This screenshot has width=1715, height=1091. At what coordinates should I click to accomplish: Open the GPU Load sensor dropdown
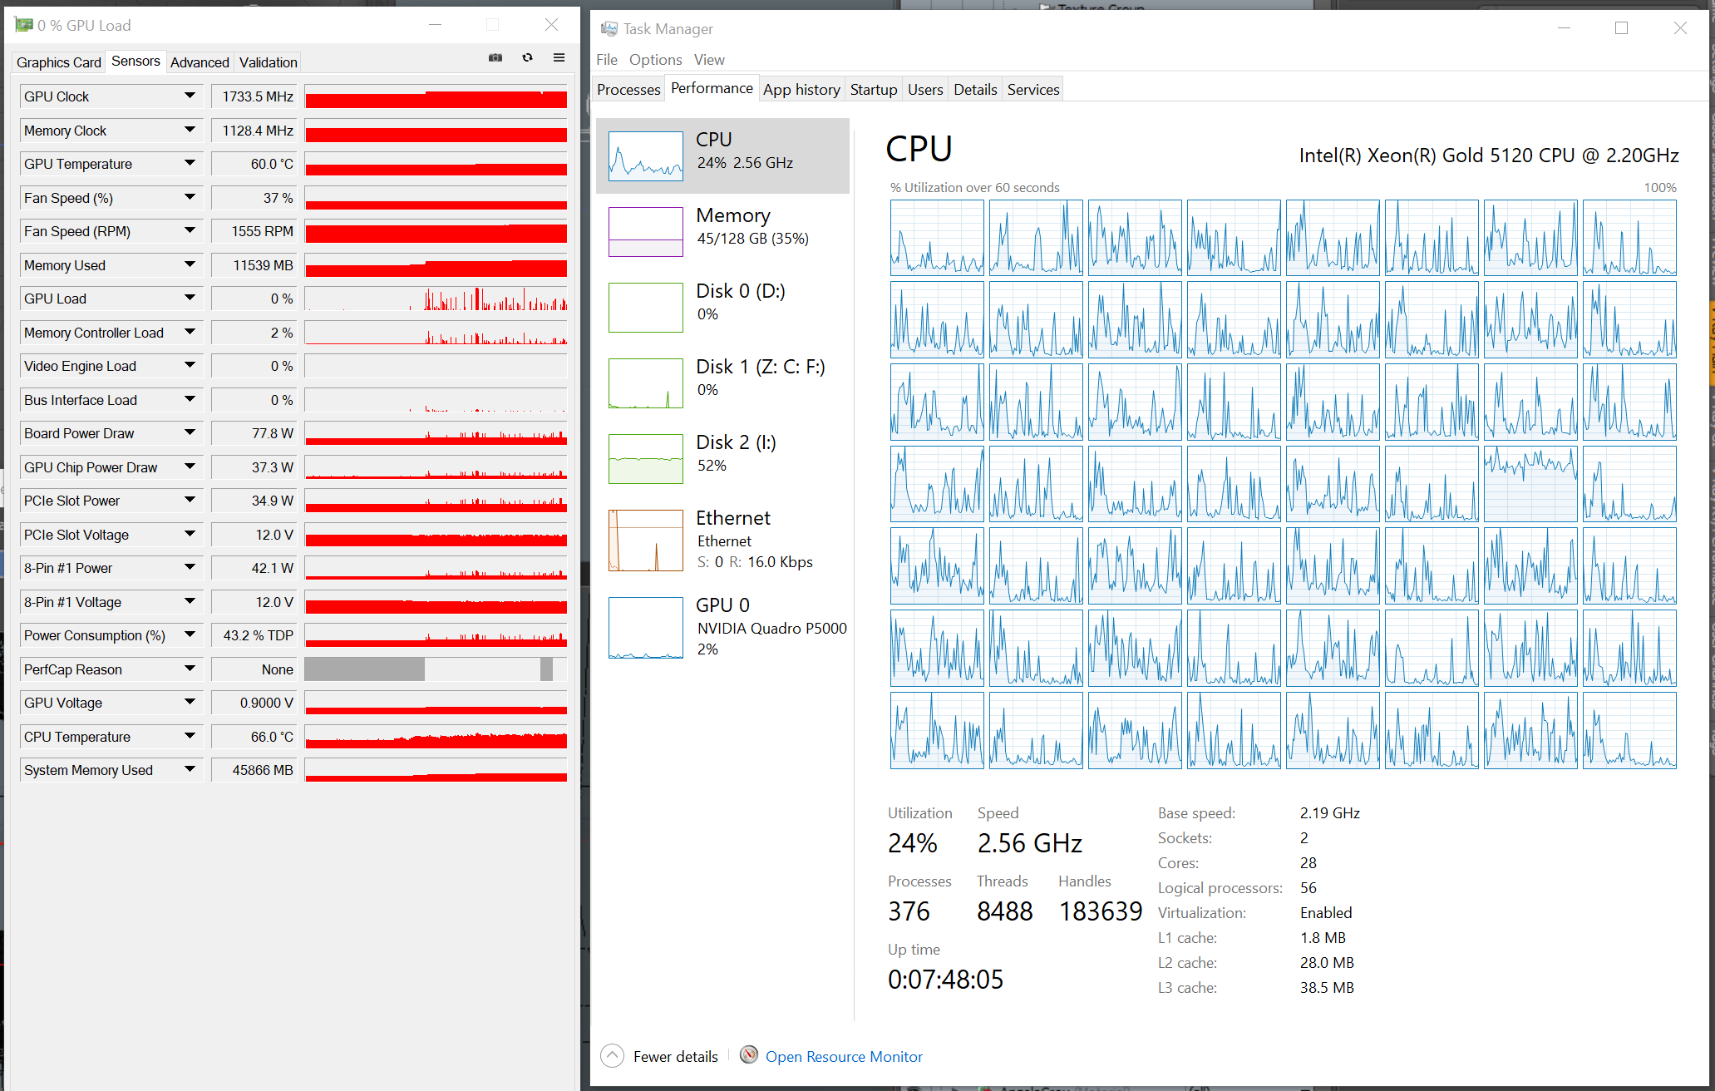click(190, 299)
